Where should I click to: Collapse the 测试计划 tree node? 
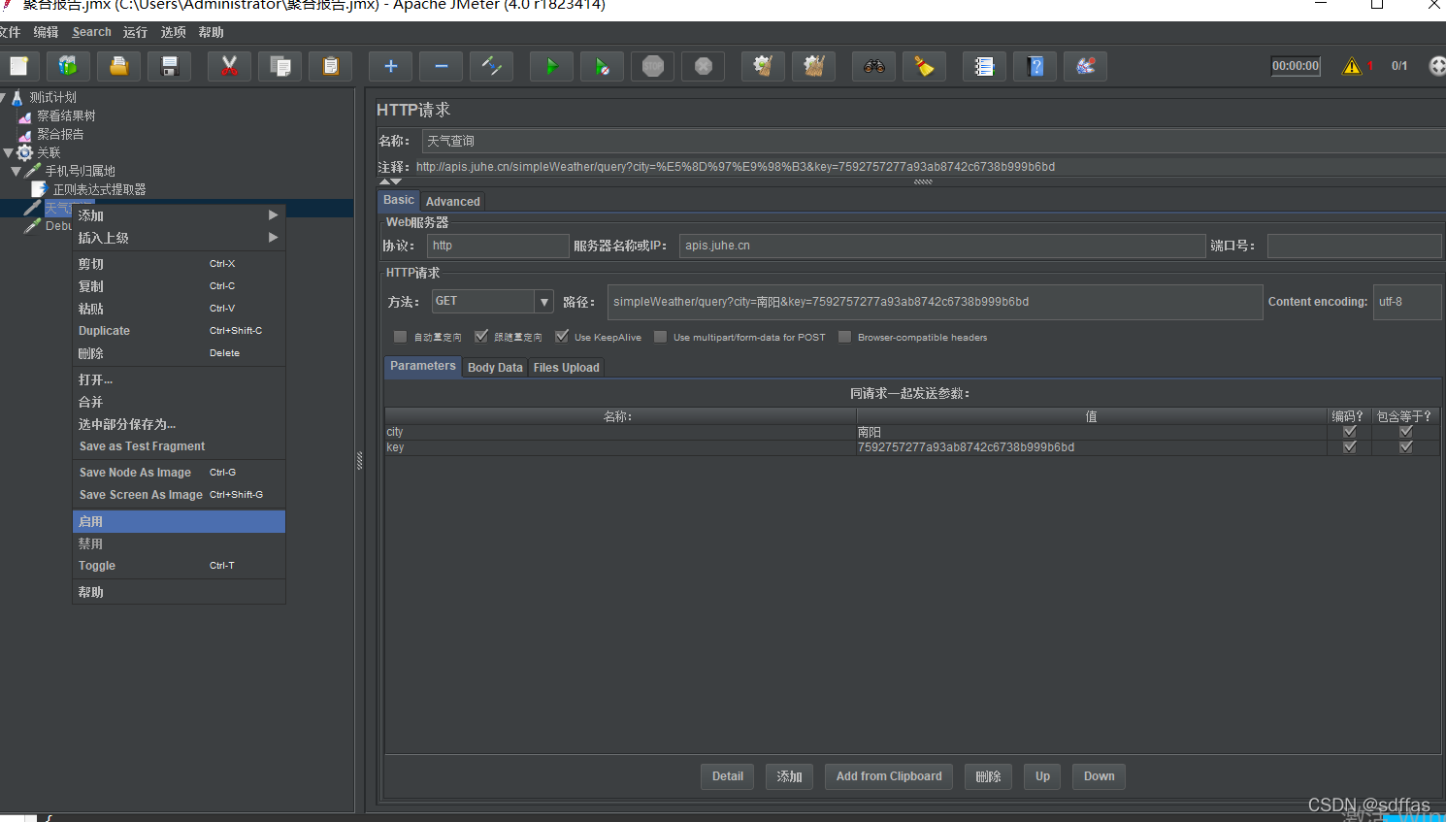(x=3, y=97)
